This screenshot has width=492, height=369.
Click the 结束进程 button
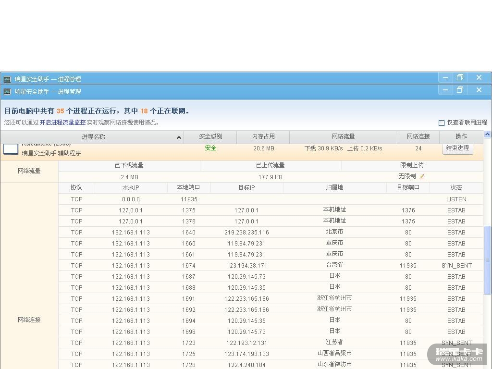coord(457,148)
